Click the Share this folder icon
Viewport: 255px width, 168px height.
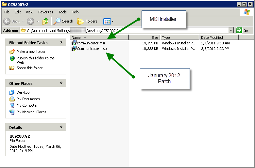click(12, 68)
